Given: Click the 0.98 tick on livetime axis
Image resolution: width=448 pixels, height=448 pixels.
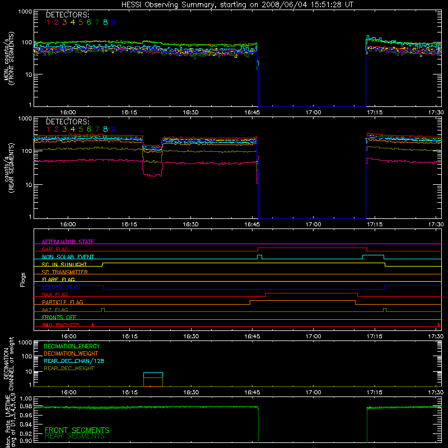Looking at the screenshot, I should tap(26, 407).
